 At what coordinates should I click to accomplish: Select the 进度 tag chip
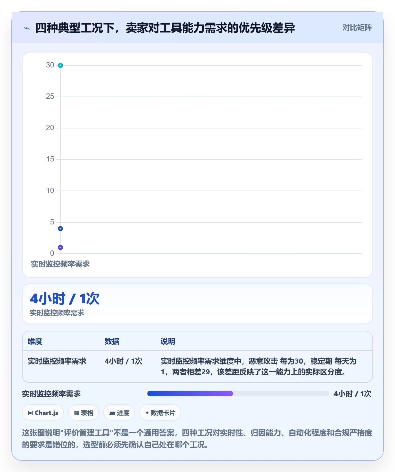point(119,413)
